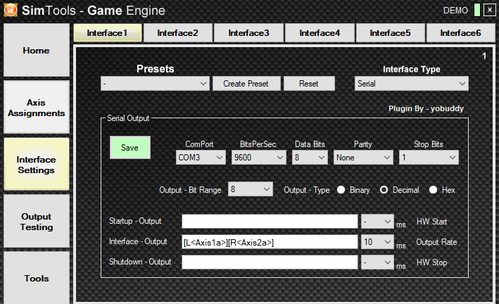The image size is (499, 304).
Task: Click the Interface - Output text field
Action: coord(270,242)
